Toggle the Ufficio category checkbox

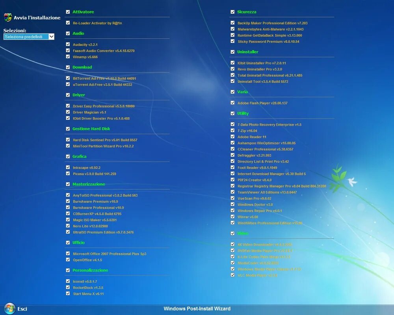click(x=68, y=243)
